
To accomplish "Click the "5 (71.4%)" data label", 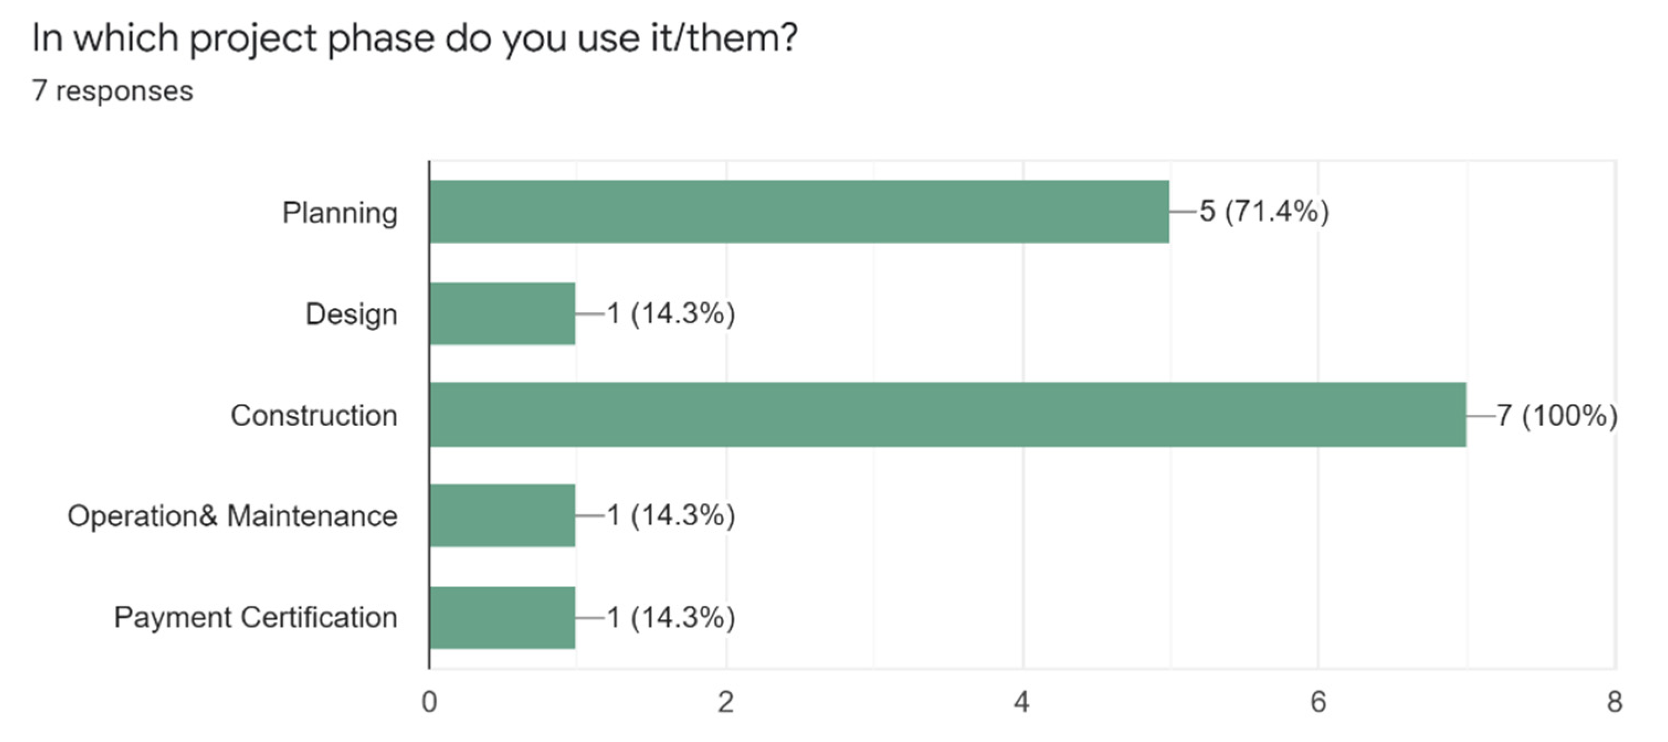I will coord(1264,211).
